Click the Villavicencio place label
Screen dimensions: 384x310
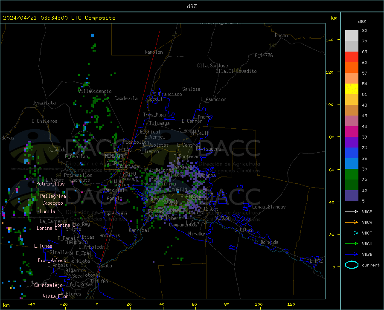pos(95,91)
